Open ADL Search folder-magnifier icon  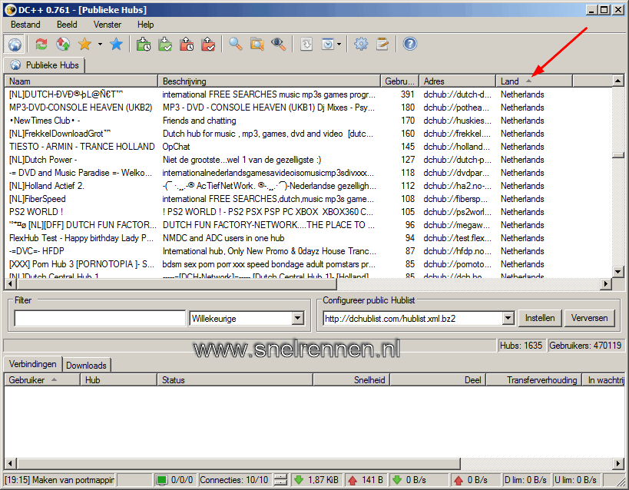click(257, 44)
